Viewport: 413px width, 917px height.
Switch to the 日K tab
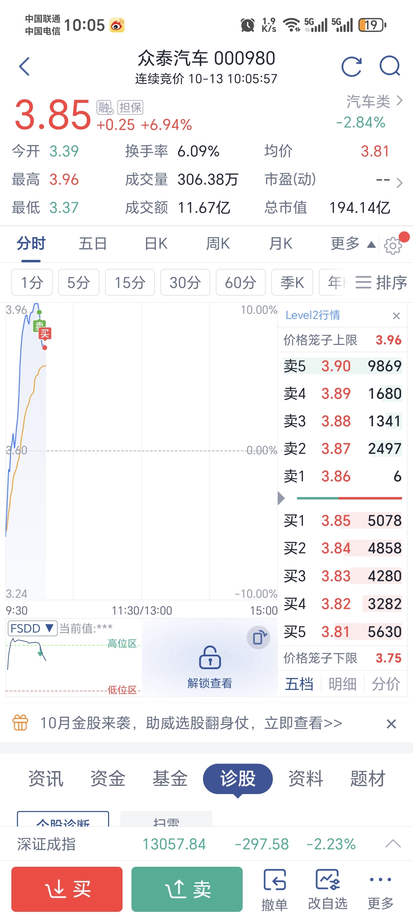tap(156, 244)
